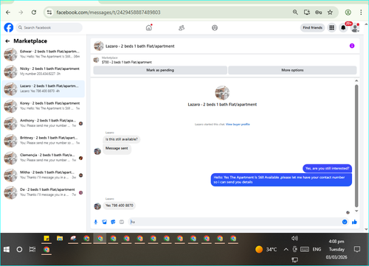Open Sticky Notes from taskbar

(46, 238)
